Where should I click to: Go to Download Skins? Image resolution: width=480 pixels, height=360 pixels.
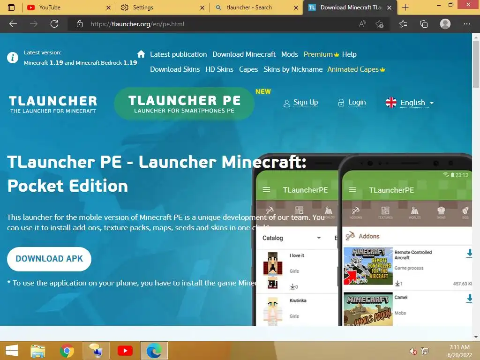coord(175,69)
